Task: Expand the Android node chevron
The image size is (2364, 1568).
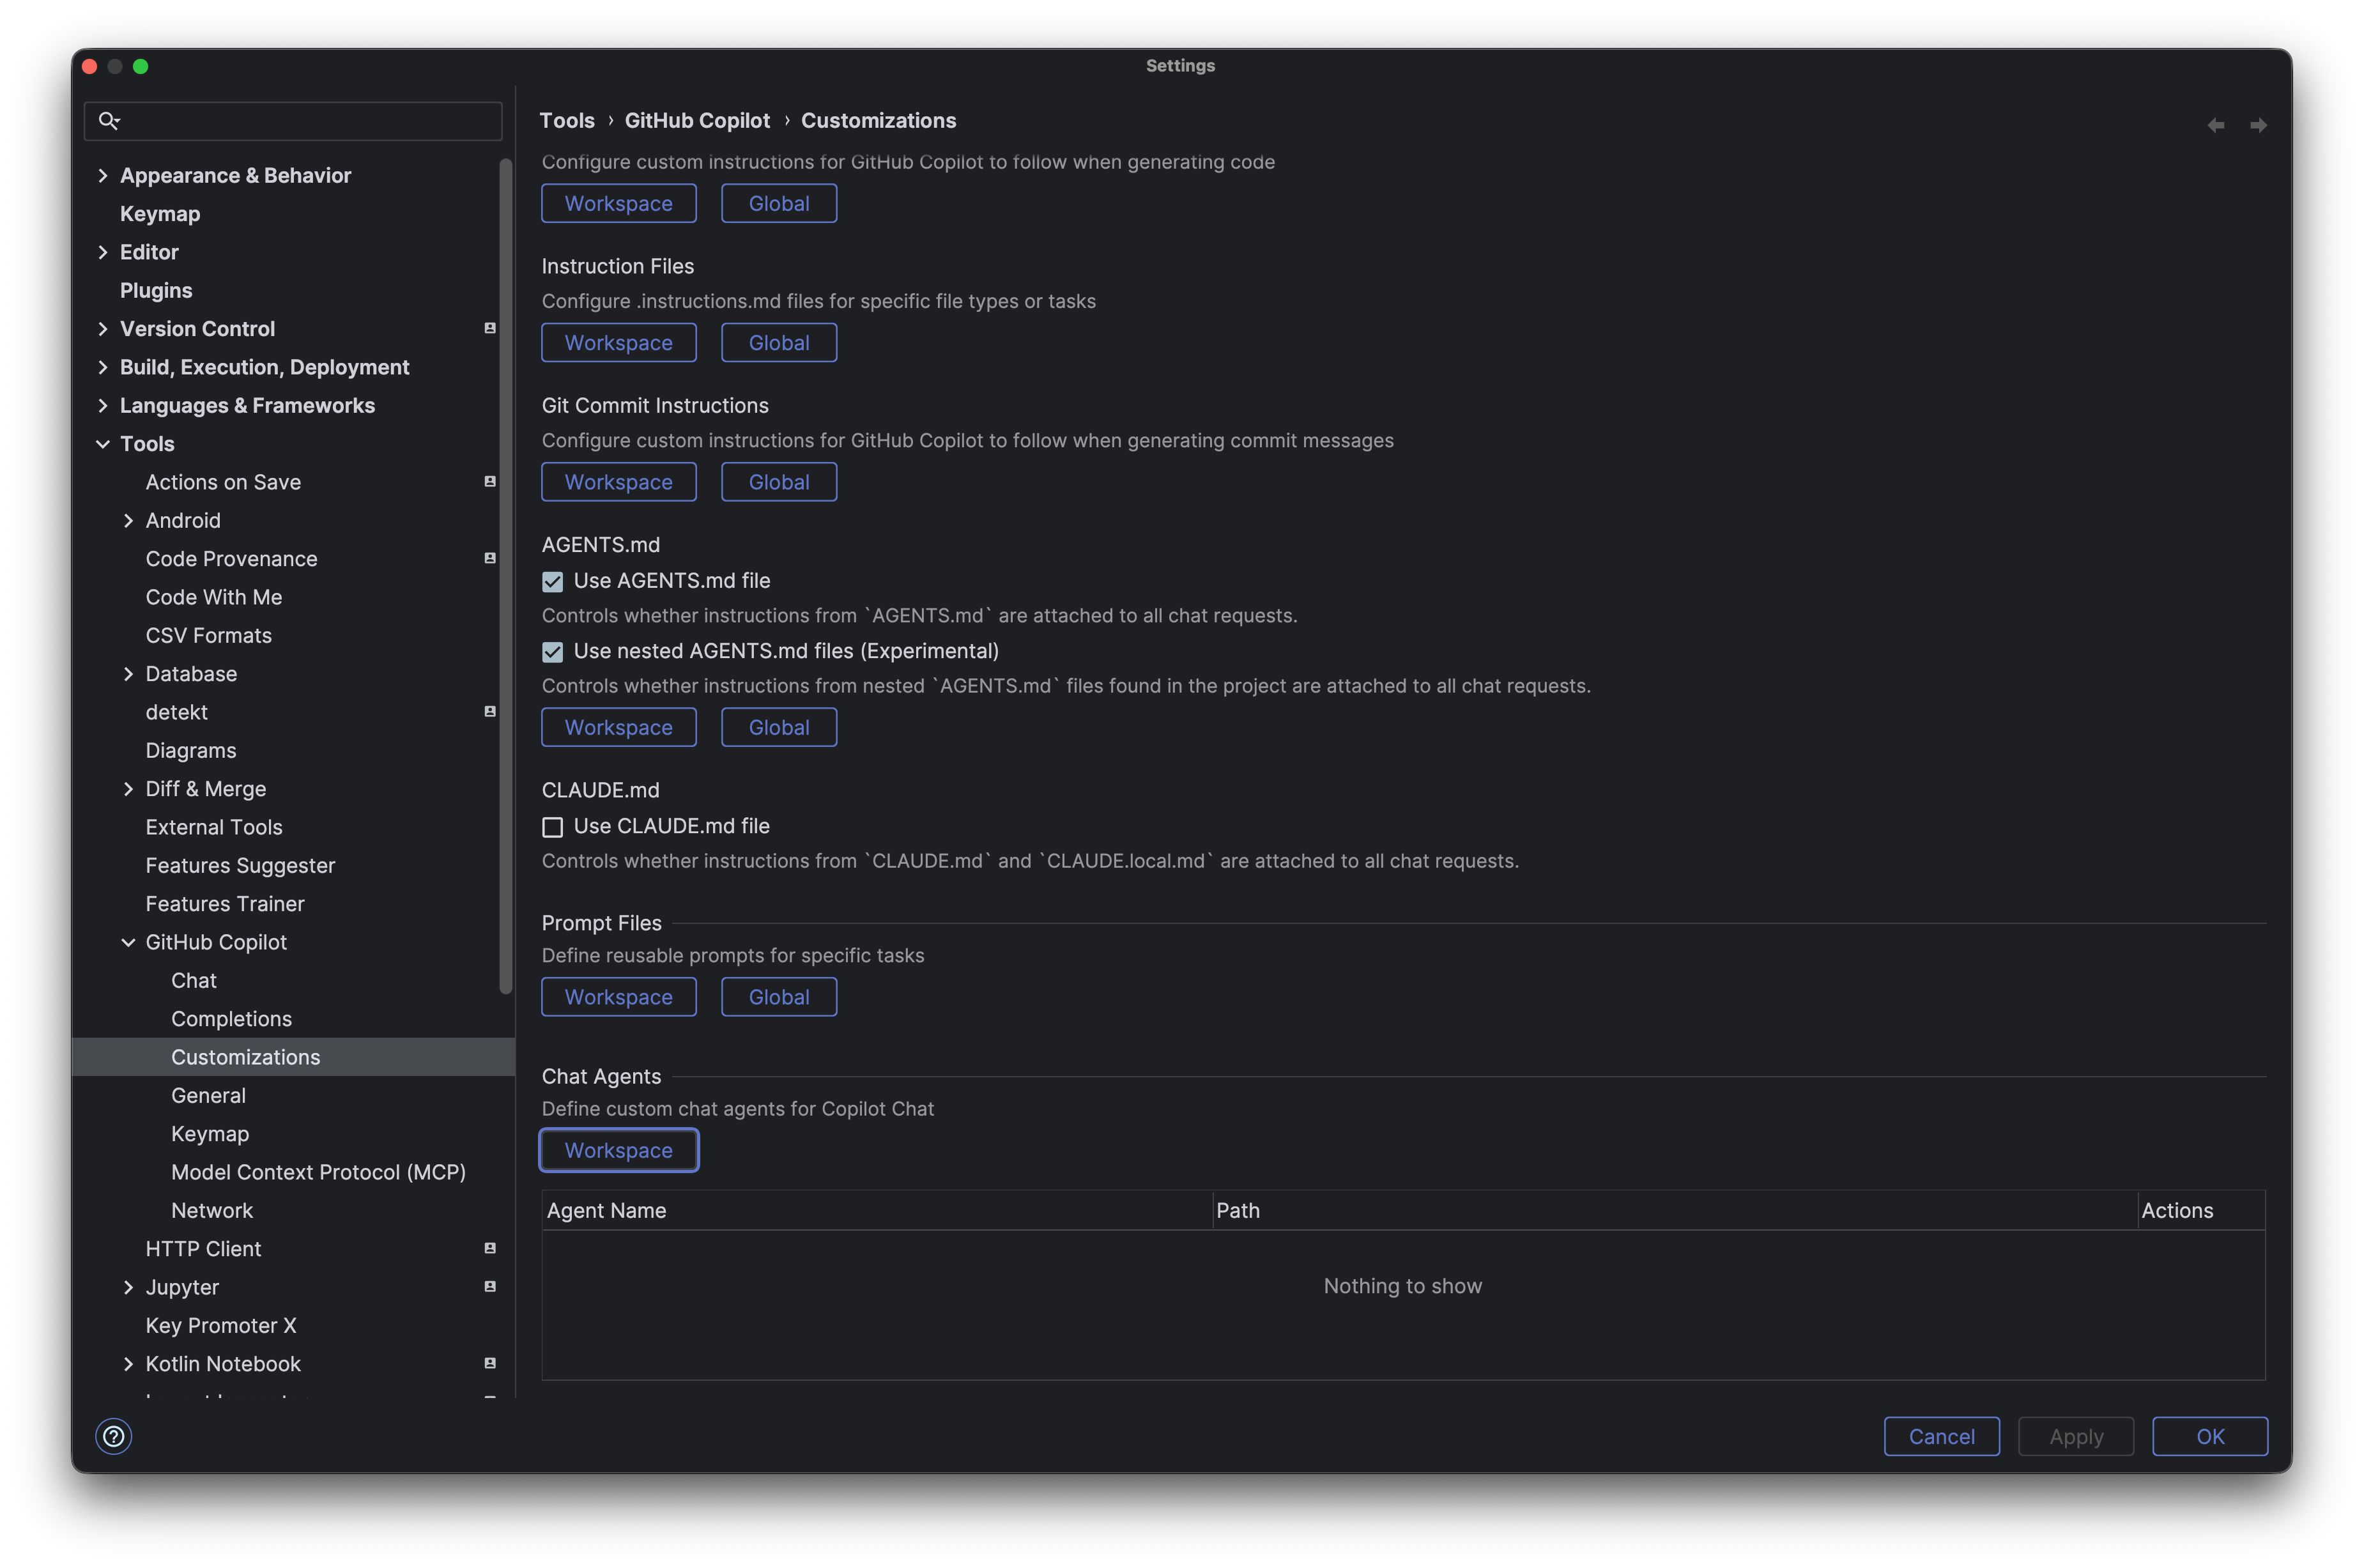Action: click(128, 520)
